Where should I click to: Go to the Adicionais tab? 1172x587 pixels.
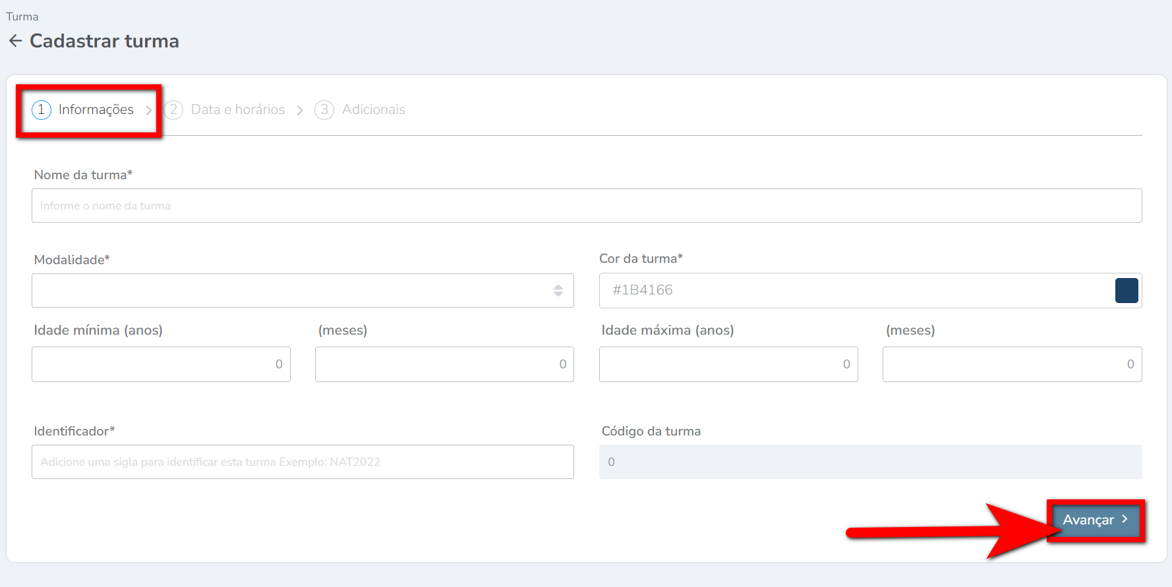pyautogui.click(x=373, y=109)
